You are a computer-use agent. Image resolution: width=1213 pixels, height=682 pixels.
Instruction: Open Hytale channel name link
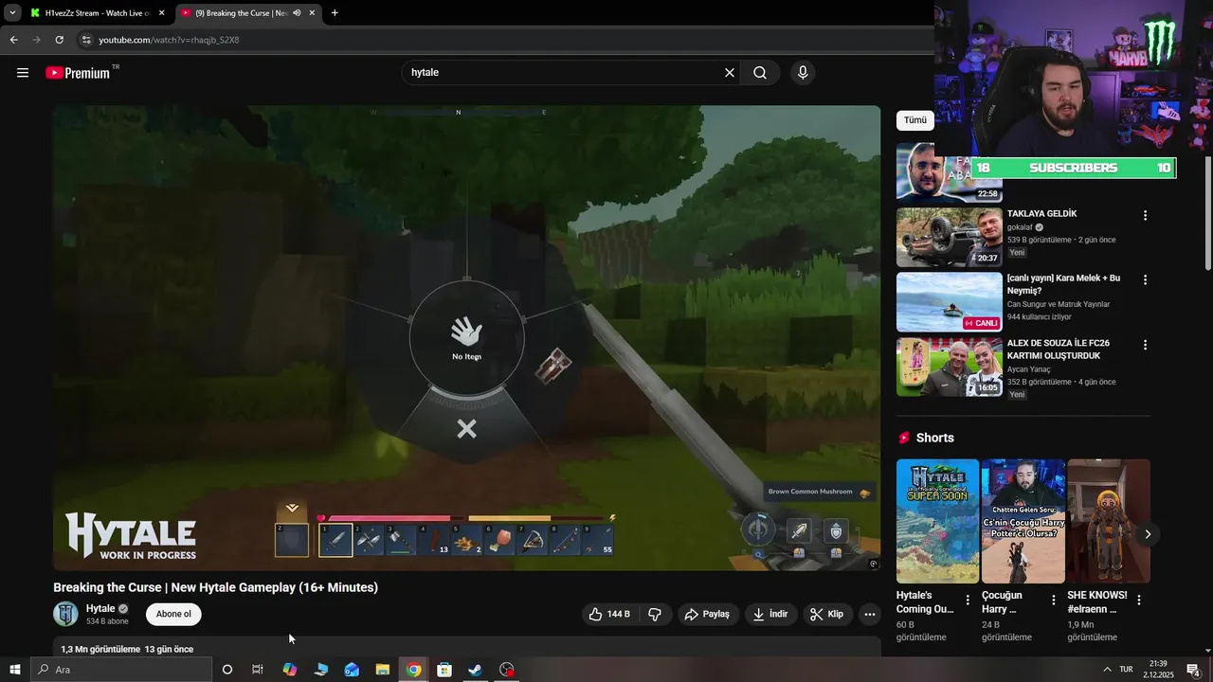tap(100, 608)
